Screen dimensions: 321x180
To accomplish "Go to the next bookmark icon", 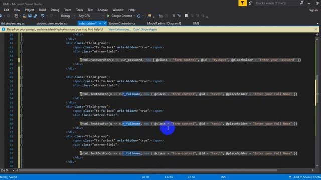I will click(x=197, y=16).
